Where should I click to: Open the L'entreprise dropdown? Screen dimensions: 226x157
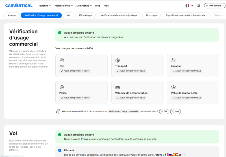point(84,6)
